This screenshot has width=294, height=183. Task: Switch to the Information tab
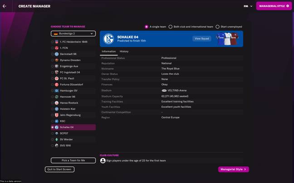click(x=109, y=52)
